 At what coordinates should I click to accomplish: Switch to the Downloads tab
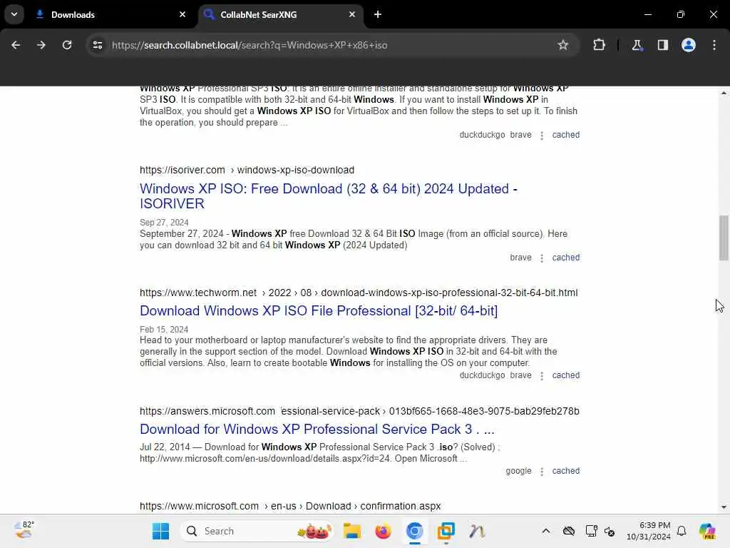[110, 14]
